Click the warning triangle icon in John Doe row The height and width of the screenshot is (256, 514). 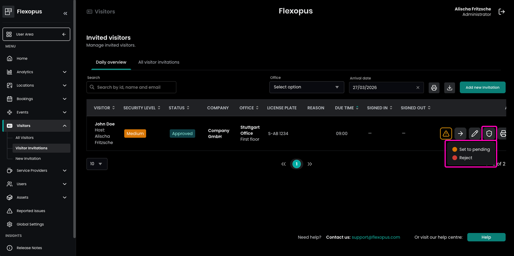tap(446, 134)
